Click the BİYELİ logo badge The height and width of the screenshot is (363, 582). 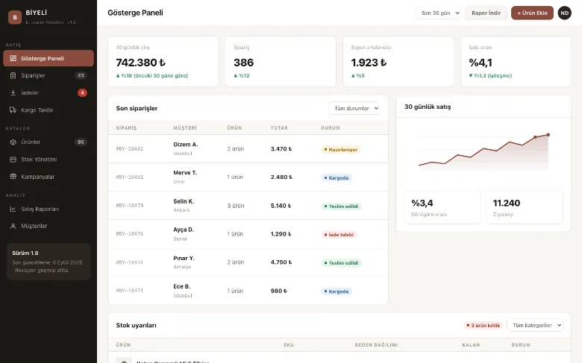point(15,17)
